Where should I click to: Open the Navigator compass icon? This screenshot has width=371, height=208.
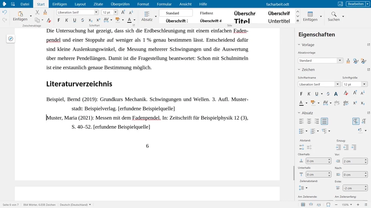[11, 39]
